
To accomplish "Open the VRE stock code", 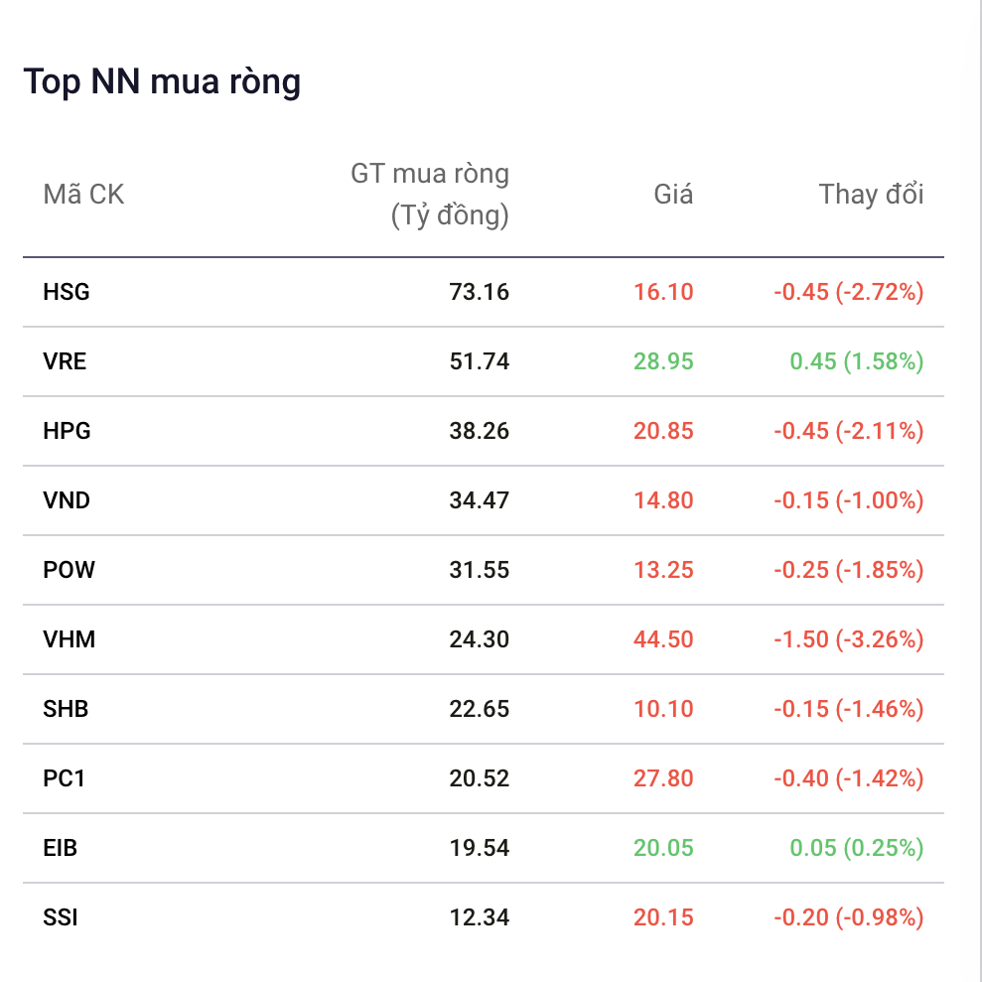I will point(65,361).
